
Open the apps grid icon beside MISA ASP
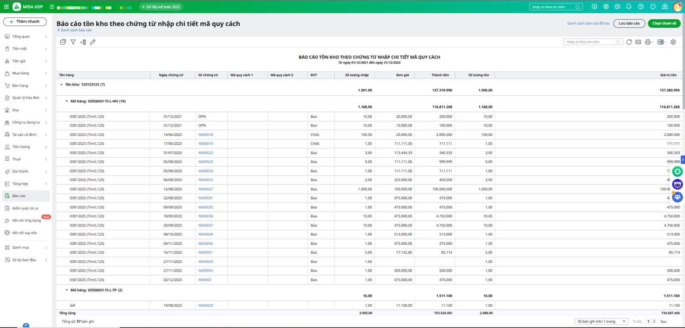[6, 7]
